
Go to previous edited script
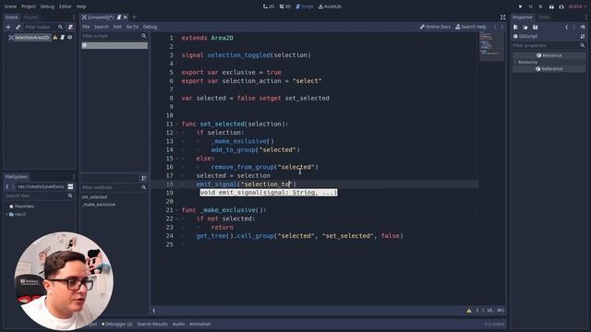[x=495, y=27]
